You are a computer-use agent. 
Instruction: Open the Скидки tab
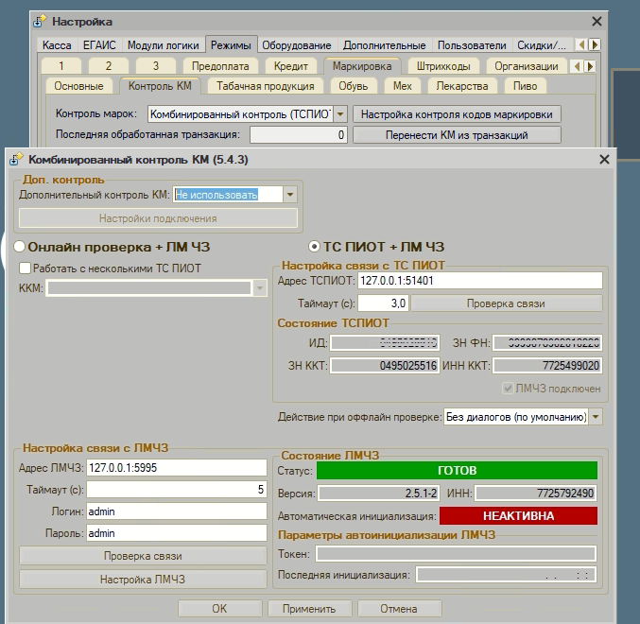(542, 44)
